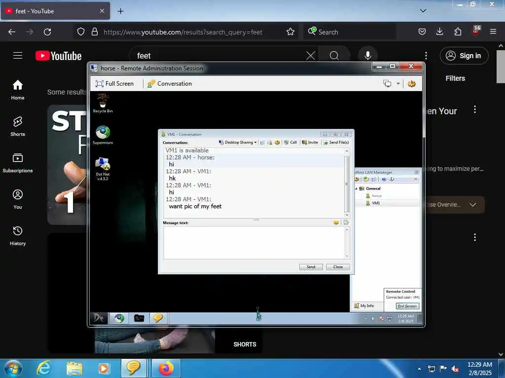The height and width of the screenshot is (378, 505).
Task: Click Send File(s) in the conversation toolbar
Action: pyautogui.click(x=336, y=142)
